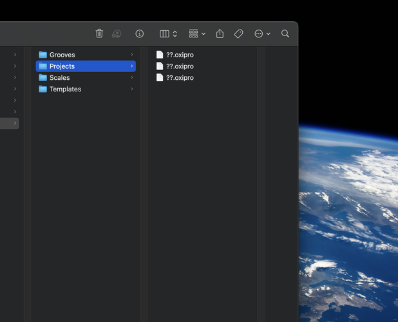The image size is (398, 322).
Task: Select the Grooves folder
Action: (62, 55)
